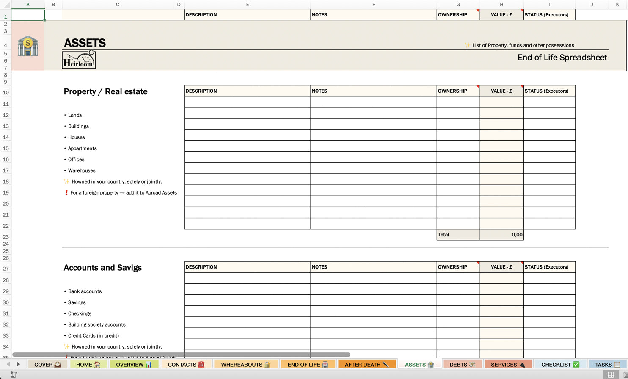The height and width of the screenshot is (379, 628).
Task: Switch to the DEBTS sheet tab
Action: 462,364
